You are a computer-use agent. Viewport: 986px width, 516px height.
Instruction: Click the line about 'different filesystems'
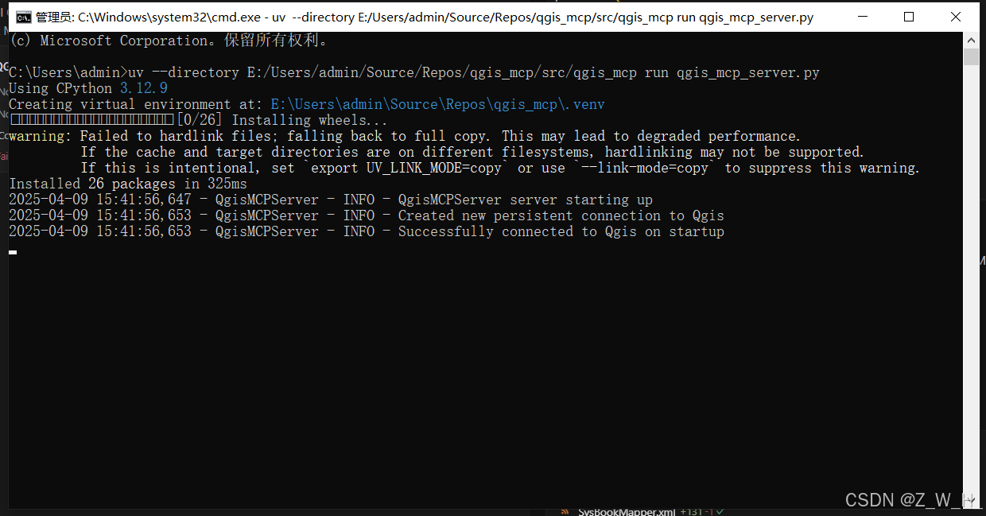pyautogui.click(x=472, y=152)
